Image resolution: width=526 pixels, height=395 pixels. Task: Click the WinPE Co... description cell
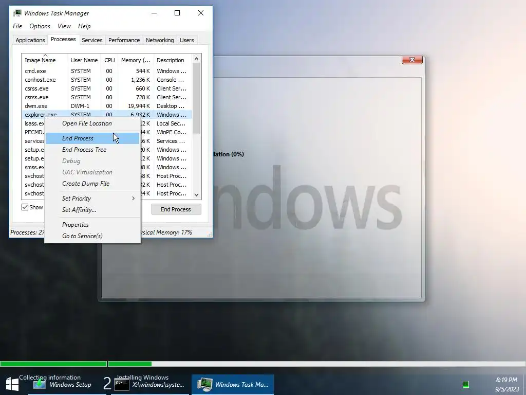pyautogui.click(x=172, y=132)
